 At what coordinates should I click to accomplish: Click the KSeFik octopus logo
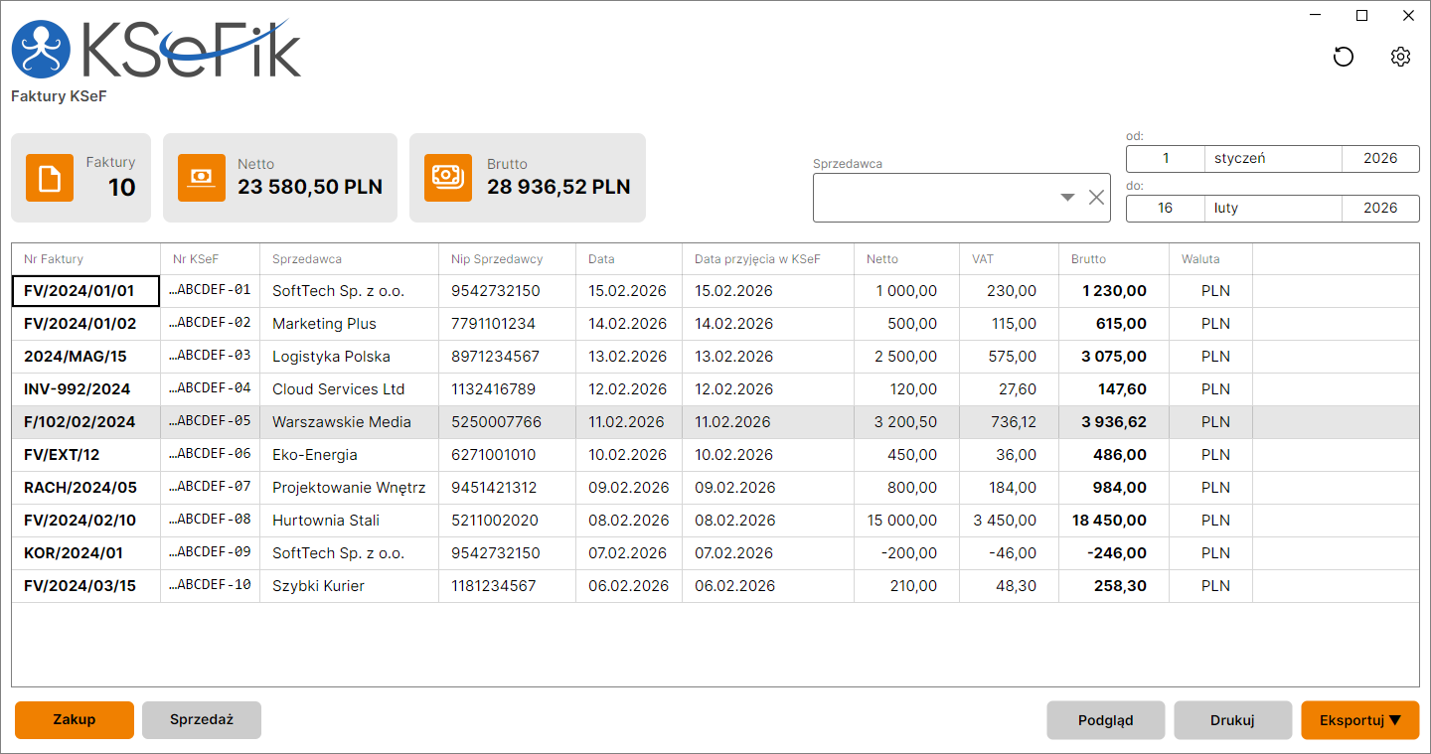click(x=41, y=50)
